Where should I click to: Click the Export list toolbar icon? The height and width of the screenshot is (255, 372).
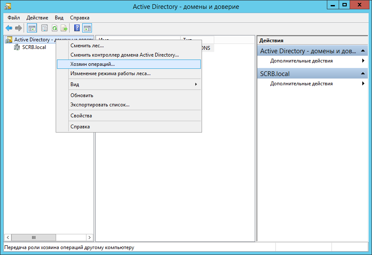click(64, 28)
